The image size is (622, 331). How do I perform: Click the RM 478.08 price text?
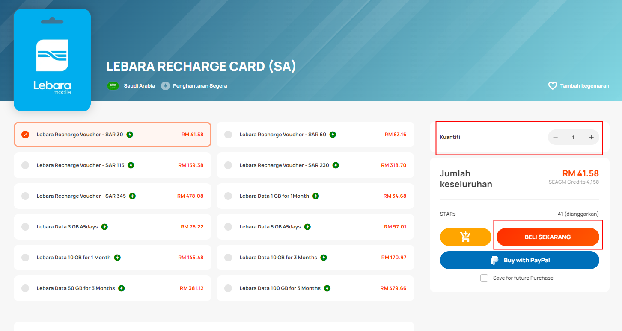pyautogui.click(x=190, y=196)
